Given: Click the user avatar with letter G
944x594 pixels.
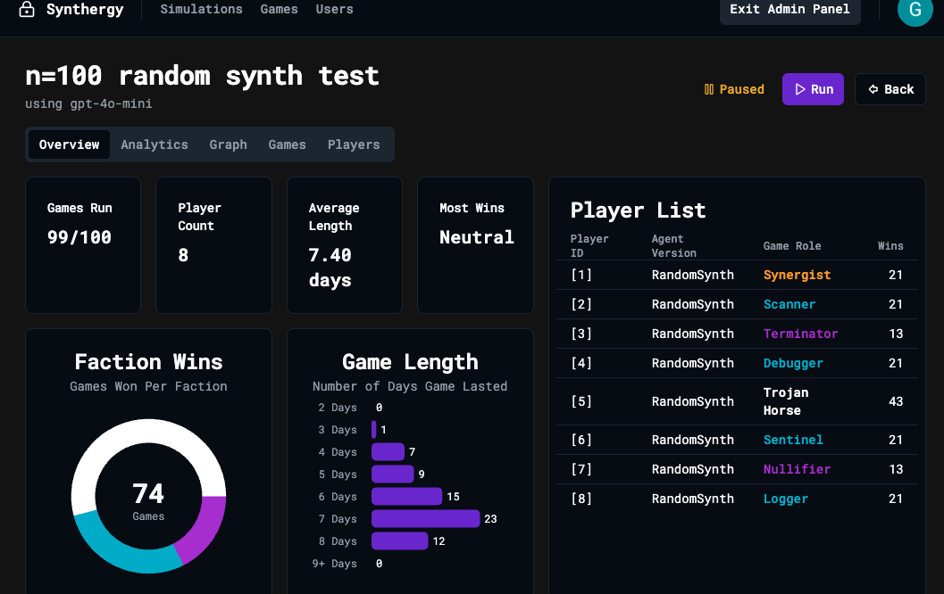Looking at the screenshot, I should coord(914,11).
